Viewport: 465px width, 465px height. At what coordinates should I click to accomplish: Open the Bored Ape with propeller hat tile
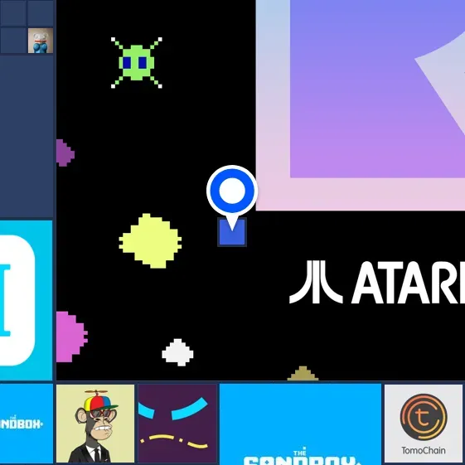click(x=95, y=424)
